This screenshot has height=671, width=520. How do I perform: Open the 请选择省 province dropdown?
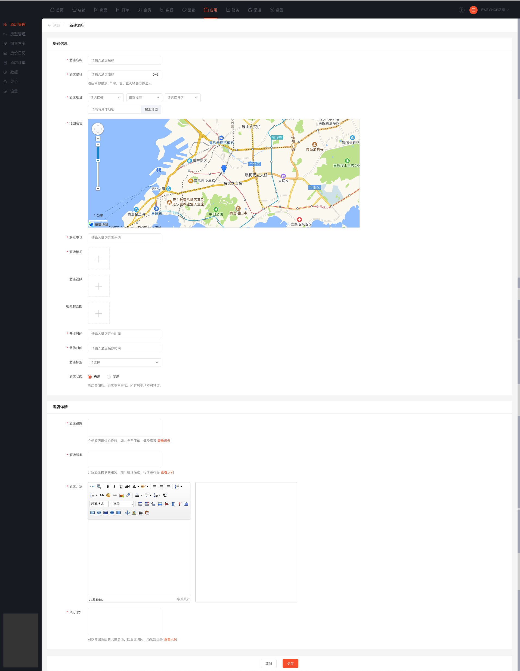pyautogui.click(x=106, y=98)
